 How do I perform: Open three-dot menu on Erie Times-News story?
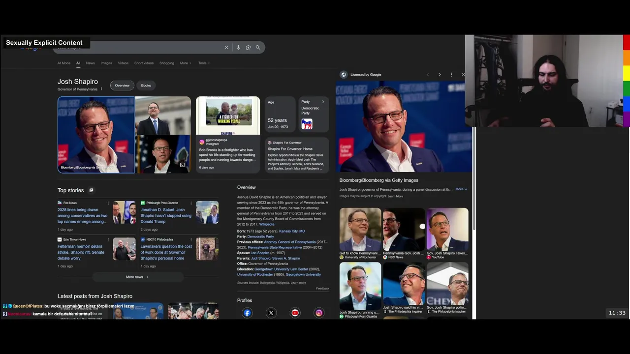click(108, 240)
